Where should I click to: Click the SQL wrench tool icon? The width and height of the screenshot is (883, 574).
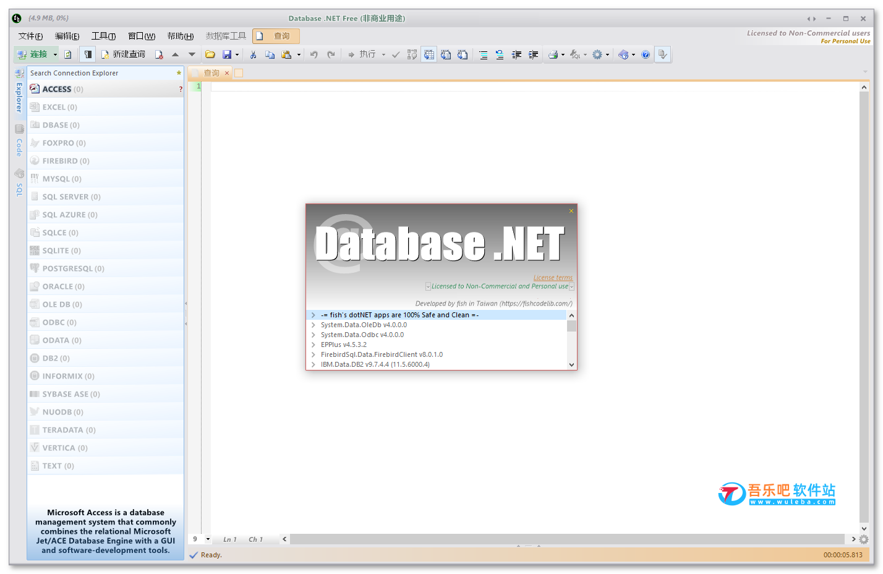575,54
